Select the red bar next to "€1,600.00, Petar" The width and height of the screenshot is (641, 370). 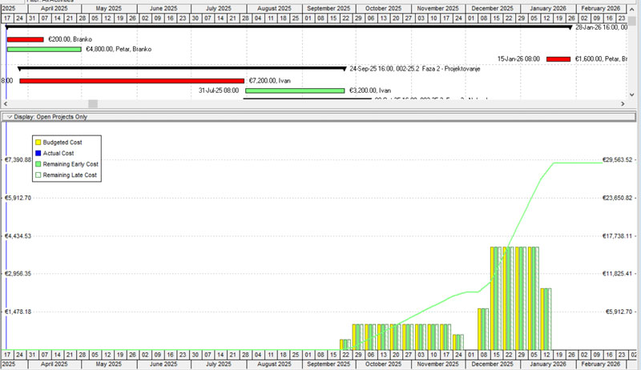click(558, 59)
